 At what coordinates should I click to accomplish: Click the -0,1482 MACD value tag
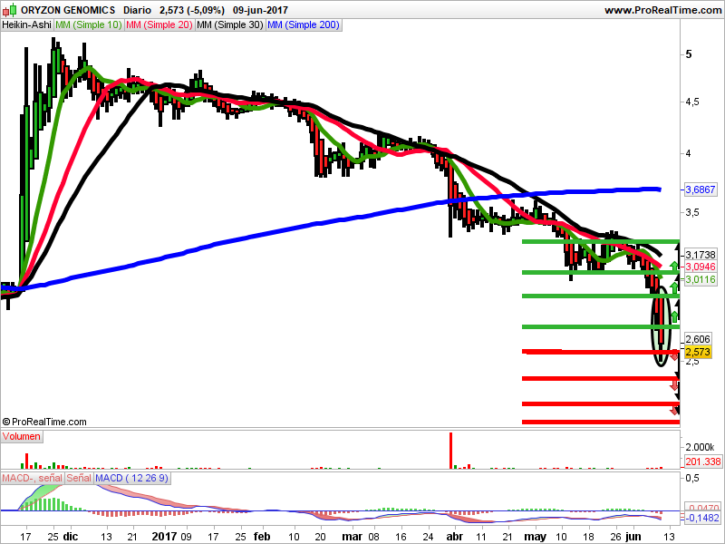point(701,518)
